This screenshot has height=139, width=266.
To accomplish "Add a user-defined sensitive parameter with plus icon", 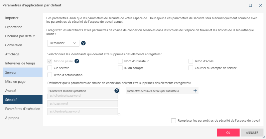I will click(196, 90).
